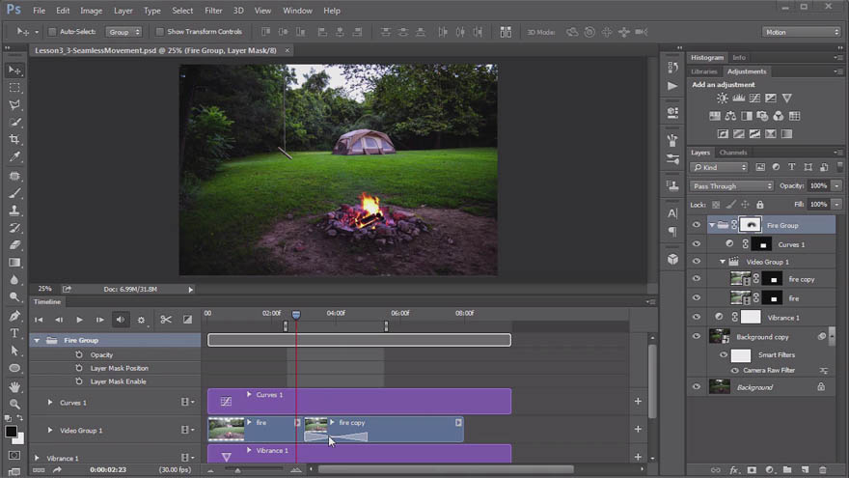The width and height of the screenshot is (849, 478).
Task: Switch to the Info tab
Action: point(739,57)
